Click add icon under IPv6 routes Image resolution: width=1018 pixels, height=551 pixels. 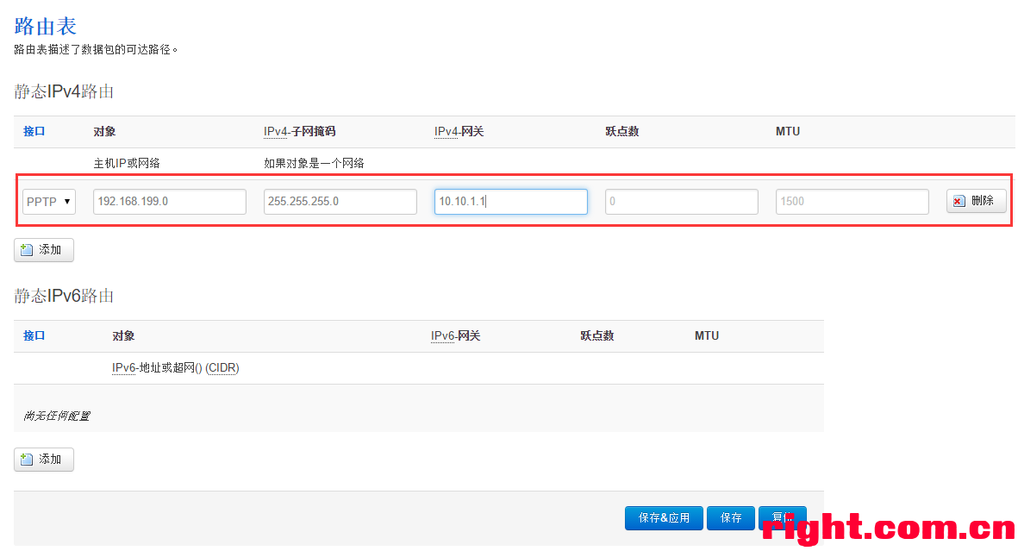pos(27,460)
